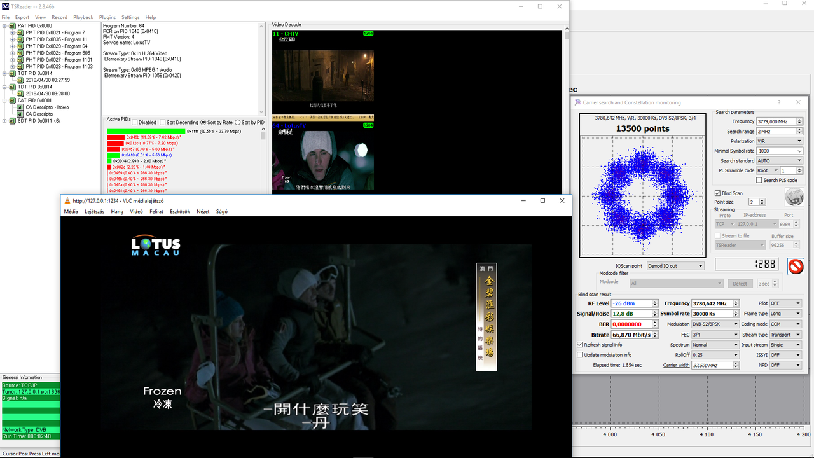Click the Carrier search window title icon
Image resolution: width=814 pixels, height=458 pixels.
coord(577,102)
